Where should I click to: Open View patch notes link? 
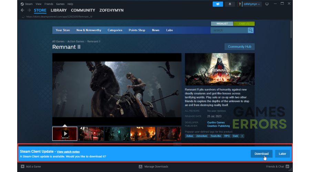coord(68,152)
